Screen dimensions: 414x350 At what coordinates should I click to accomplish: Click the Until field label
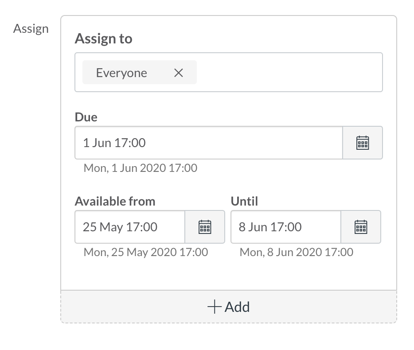(x=244, y=202)
